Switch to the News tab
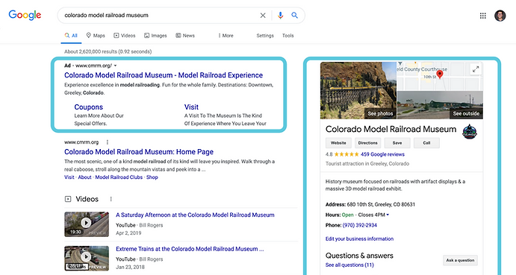 pyautogui.click(x=185, y=36)
